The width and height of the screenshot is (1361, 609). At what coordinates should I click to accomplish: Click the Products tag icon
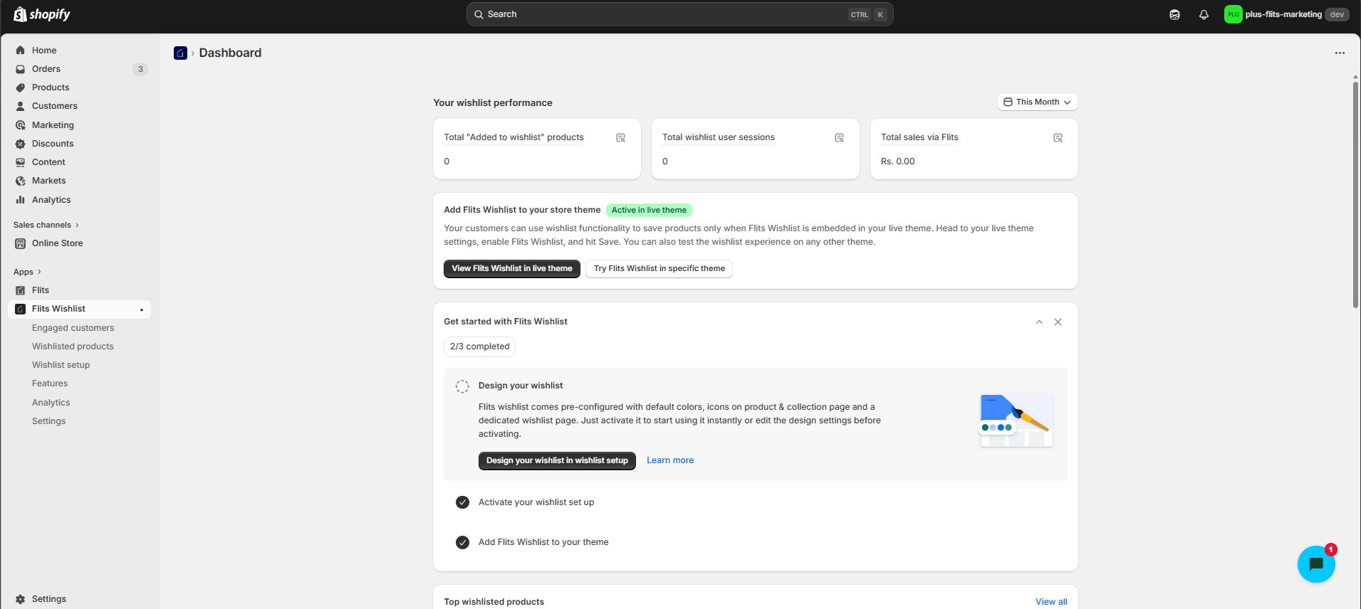21,88
